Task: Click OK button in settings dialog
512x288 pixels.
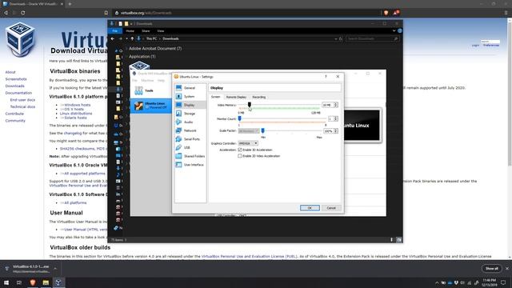Action: point(310,208)
